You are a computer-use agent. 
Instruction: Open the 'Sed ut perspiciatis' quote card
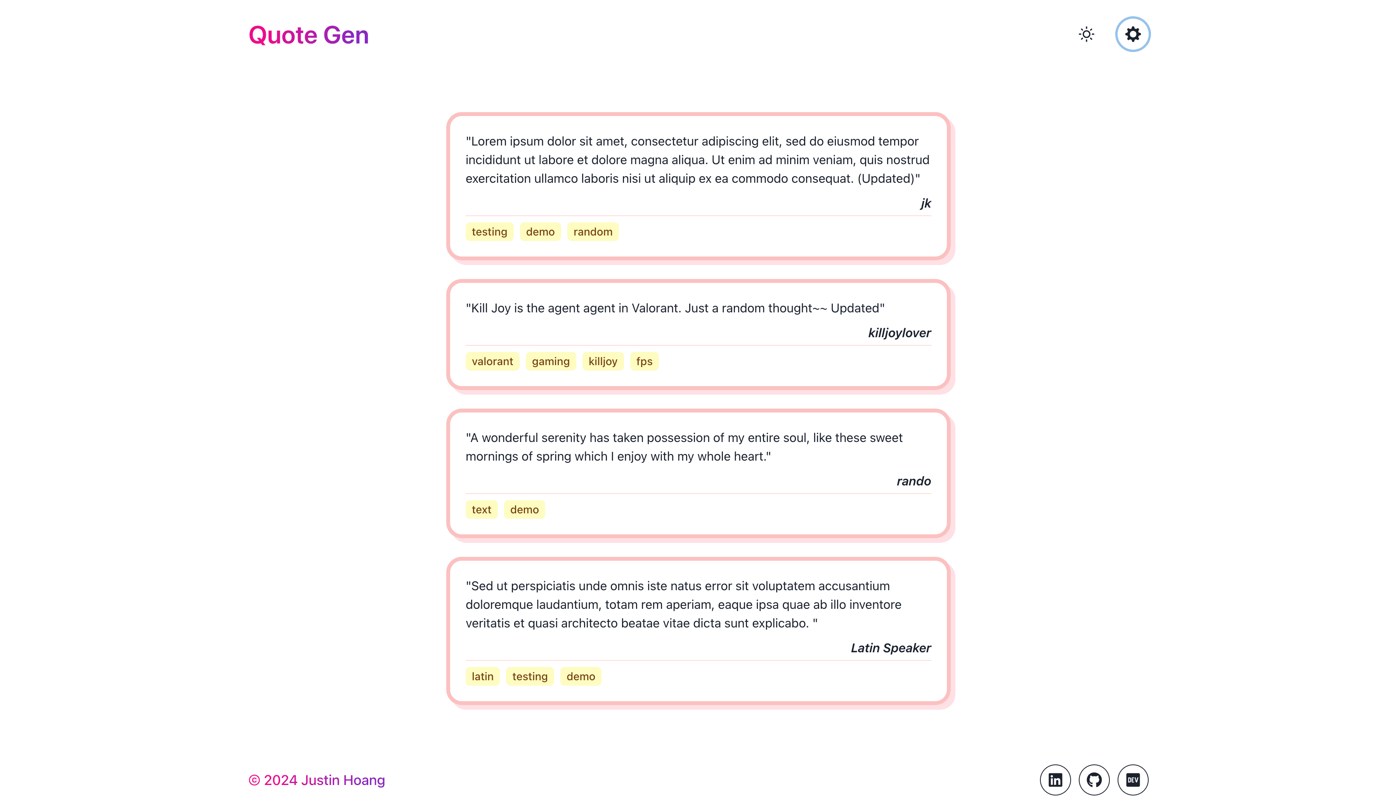(698, 631)
